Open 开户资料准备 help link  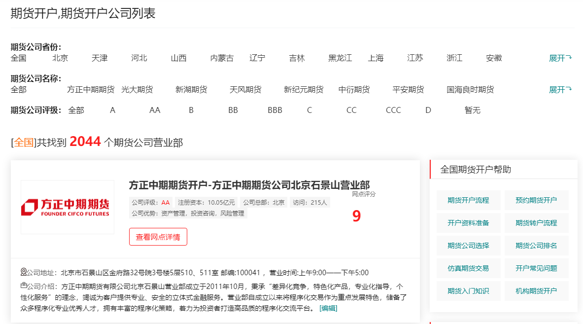coord(469,223)
